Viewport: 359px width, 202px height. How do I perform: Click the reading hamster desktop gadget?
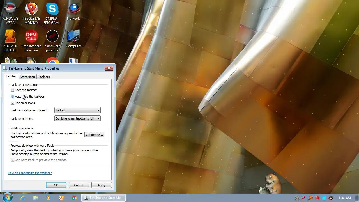pyautogui.click(x=270, y=183)
